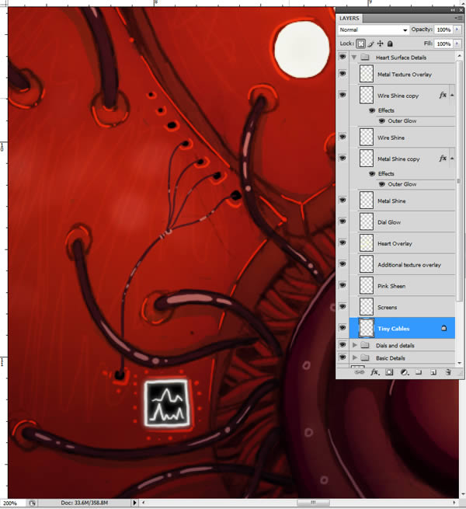
Task: Click the lock all padlock icon
Action: 390,44
